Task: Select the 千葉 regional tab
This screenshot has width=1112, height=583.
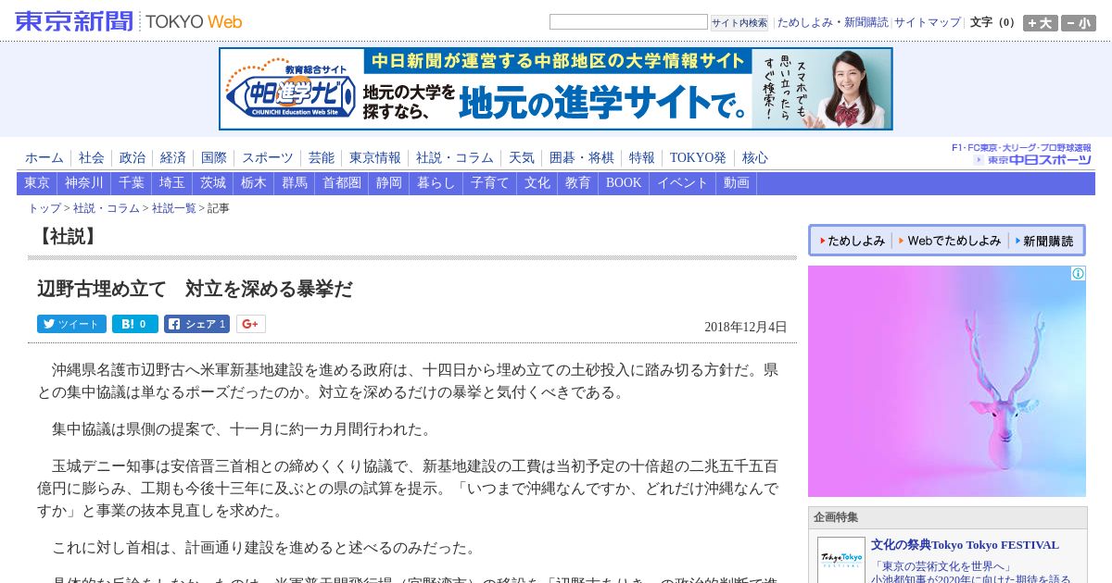Action: [132, 183]
